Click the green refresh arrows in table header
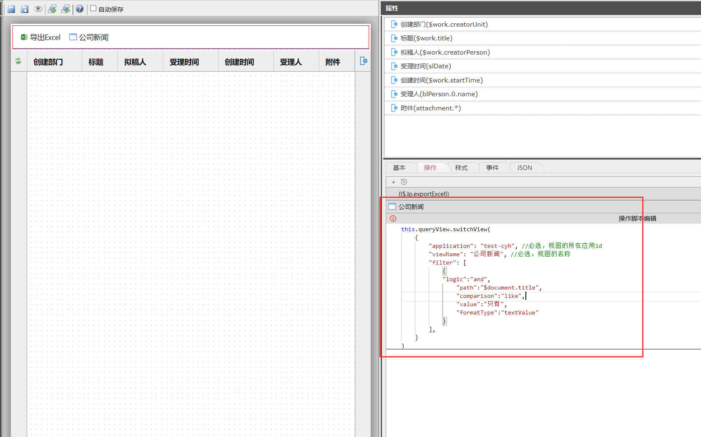Image resolution: width=701 pixels, height=437 pixels. point(18,61)
